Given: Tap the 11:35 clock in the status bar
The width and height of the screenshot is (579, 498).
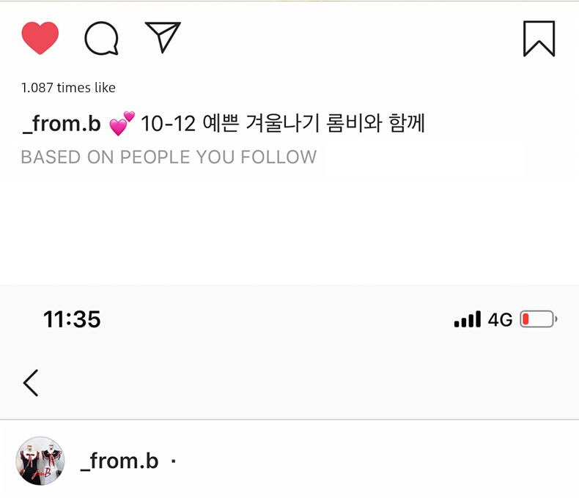Looking at the screenshot, I should pyautogui.click(x=72, y=319).
